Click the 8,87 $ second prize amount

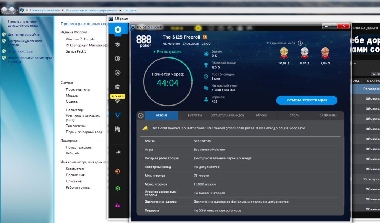pos(305,63)
